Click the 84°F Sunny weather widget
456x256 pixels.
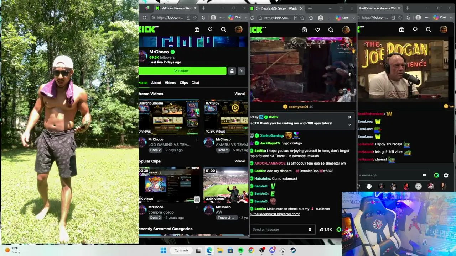pyautogui.click(x=12, y=250)
